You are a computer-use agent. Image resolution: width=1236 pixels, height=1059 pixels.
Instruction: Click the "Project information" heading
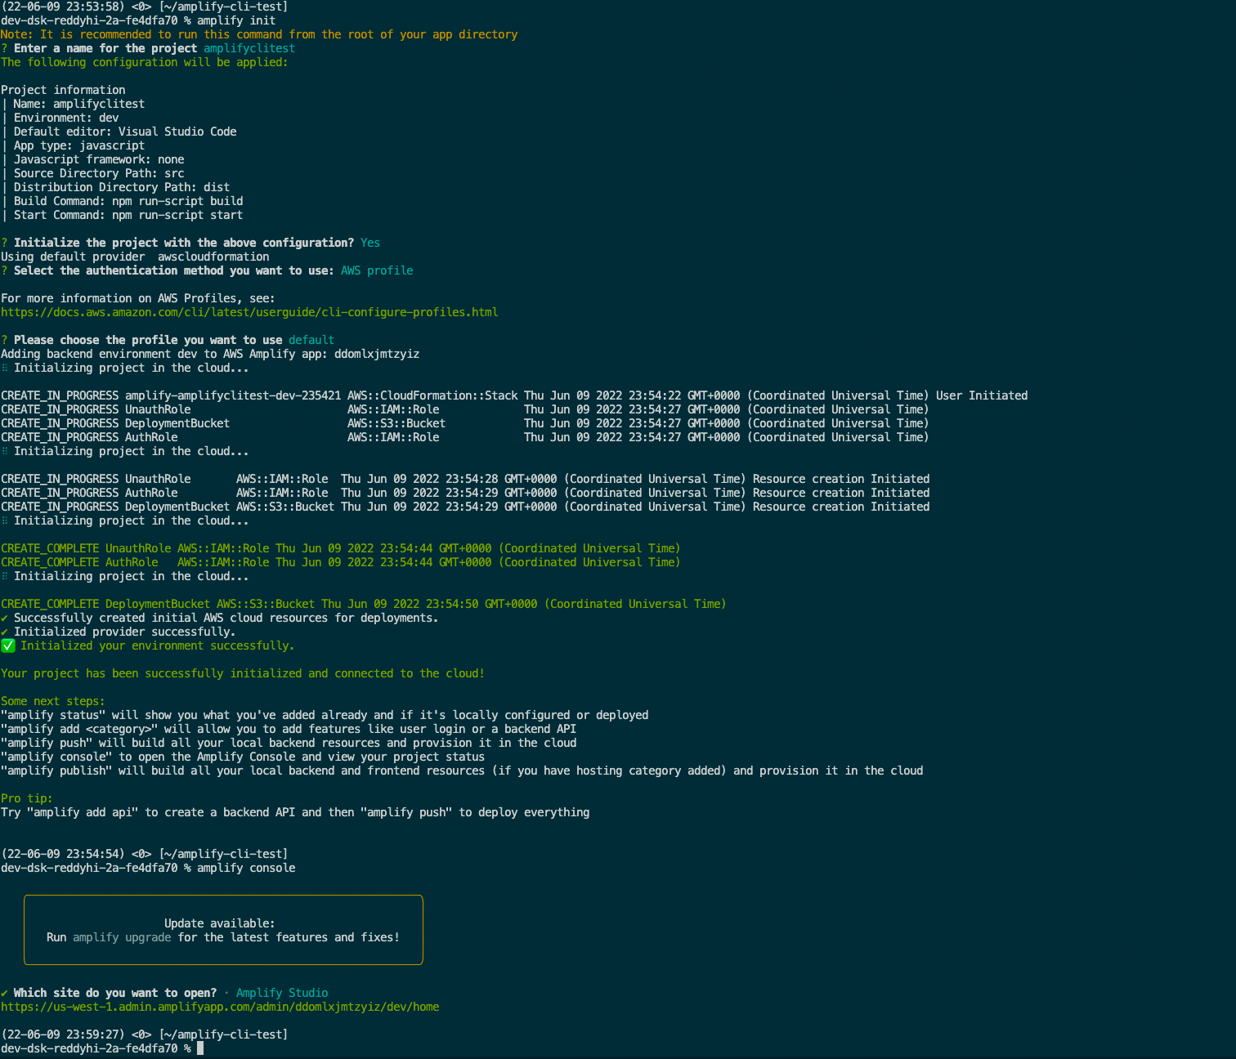(x=63, y=90)
